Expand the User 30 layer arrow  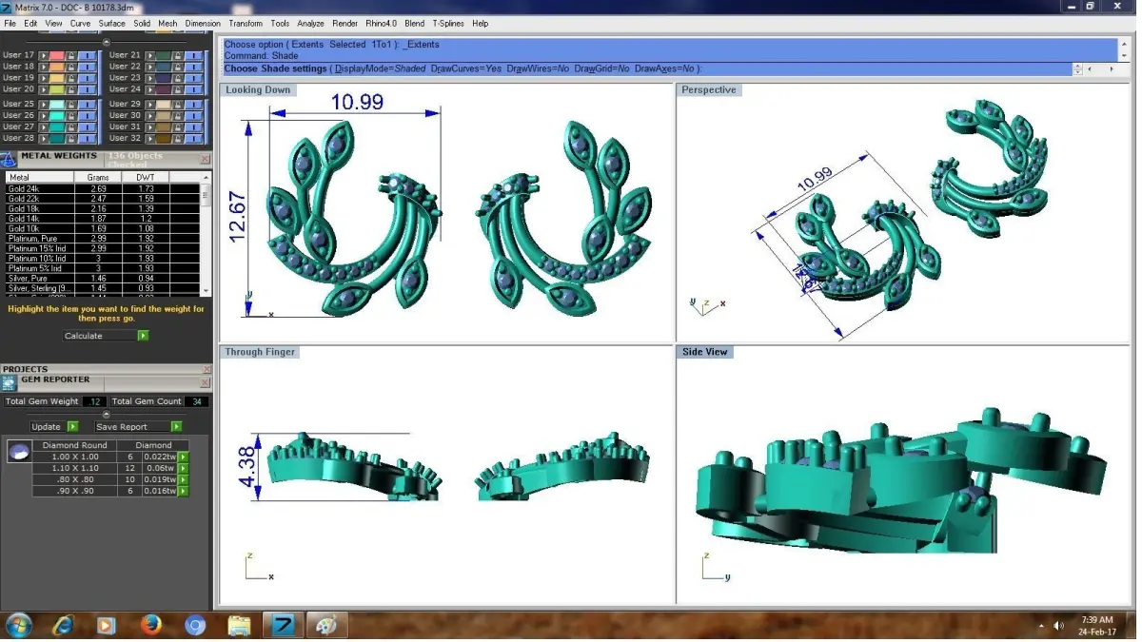point(150,115)
